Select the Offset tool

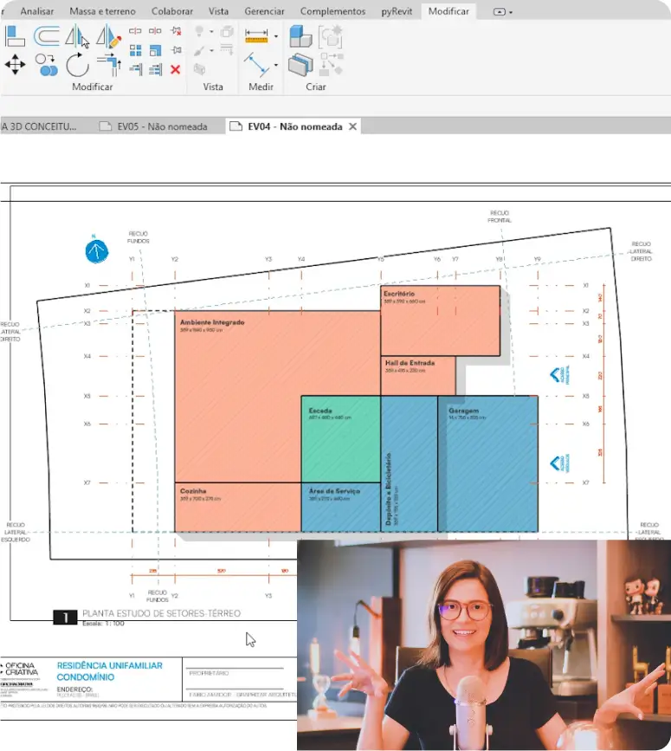pyautogui.click(x=47, y=36)
